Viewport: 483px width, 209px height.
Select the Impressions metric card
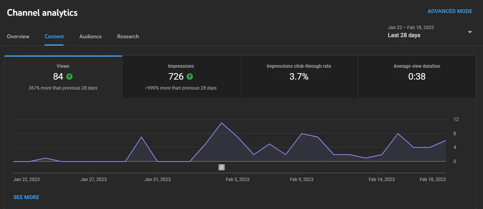[x=181, y=77]
